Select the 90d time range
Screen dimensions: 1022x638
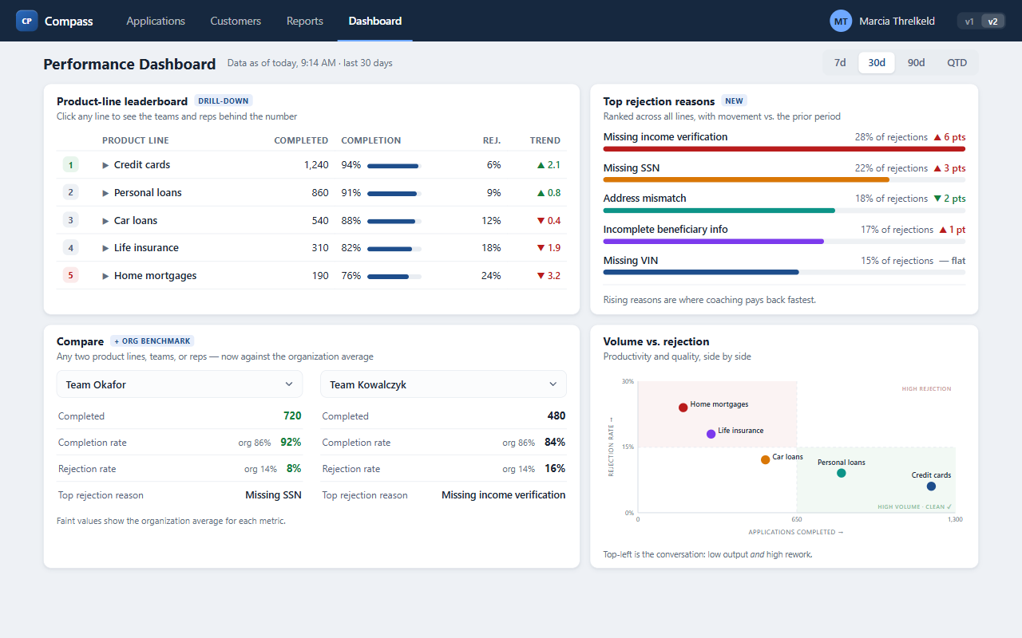pyautogui.click(x=916, y=63)
